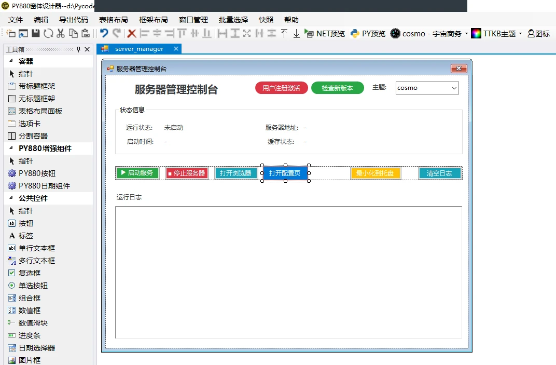Cut with the scissors icon
Screen dimensions: 556x365
click(x=61, y=33)
